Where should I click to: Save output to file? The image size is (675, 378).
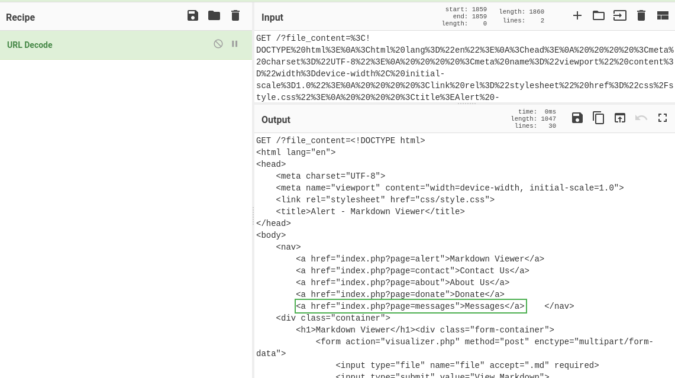click(x=577, y=118)
